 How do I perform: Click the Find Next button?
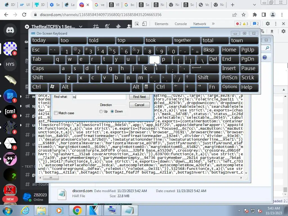[x=139, y=97]
